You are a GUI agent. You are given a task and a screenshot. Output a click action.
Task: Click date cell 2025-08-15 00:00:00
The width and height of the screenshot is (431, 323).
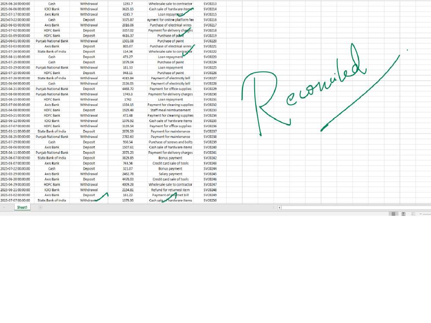(17, 99)
